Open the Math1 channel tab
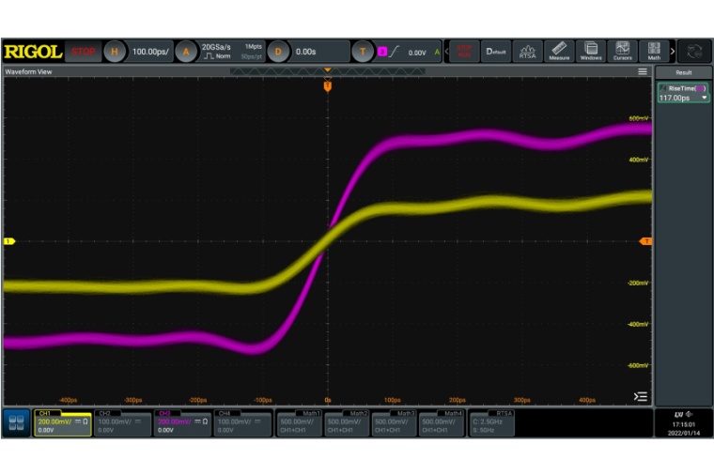Viewport: 714px width, 475px height. (x=298, y=422)
